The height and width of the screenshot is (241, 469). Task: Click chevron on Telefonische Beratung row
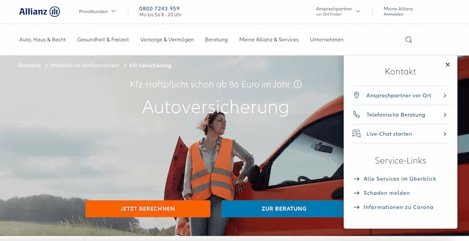(445, 115)
